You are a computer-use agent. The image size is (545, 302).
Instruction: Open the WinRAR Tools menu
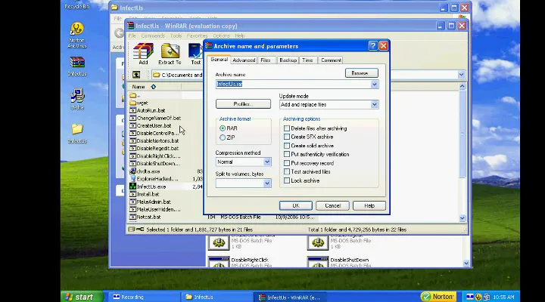coord(176,35)
